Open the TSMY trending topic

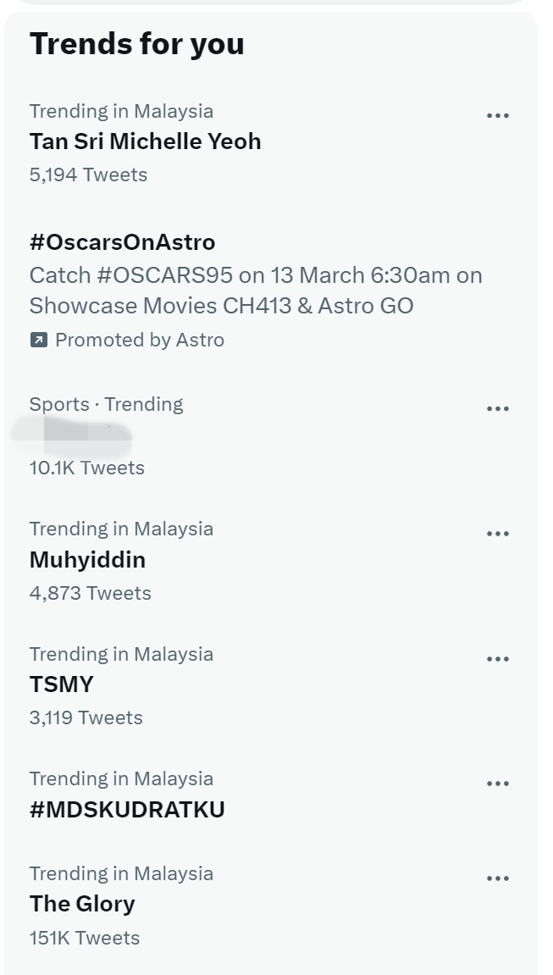click(61, 684)
